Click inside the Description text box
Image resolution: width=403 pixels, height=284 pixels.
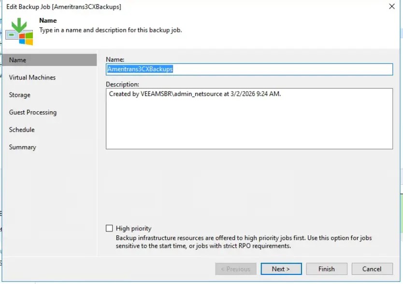point(249,119)
